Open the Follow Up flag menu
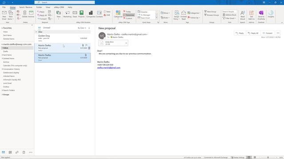 point(193,18)
